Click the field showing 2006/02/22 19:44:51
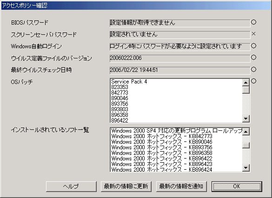The width and height of the screenshot is (272, 198). 180,70
